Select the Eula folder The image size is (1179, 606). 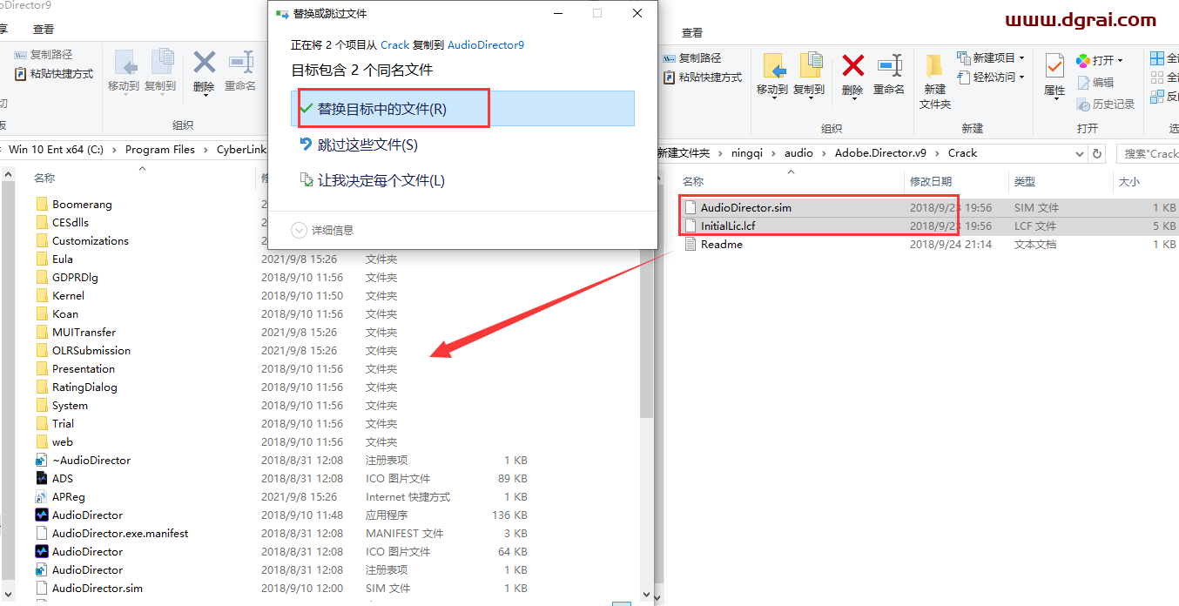coord(63,259)
